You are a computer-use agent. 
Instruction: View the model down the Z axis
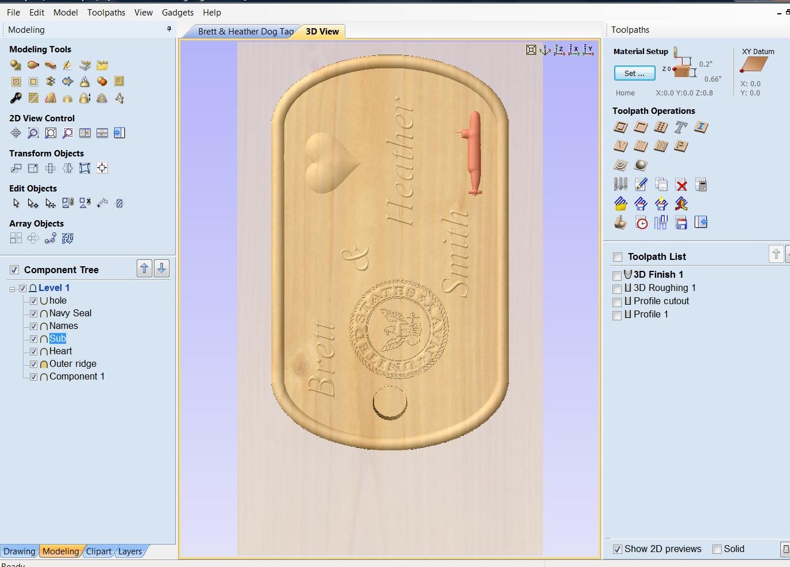point(560,50)
